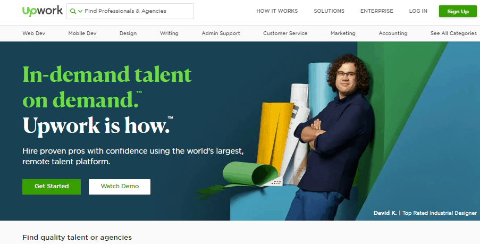480x244 pixels.
Task: Open the How It Works page
Action: pos(277,11)
